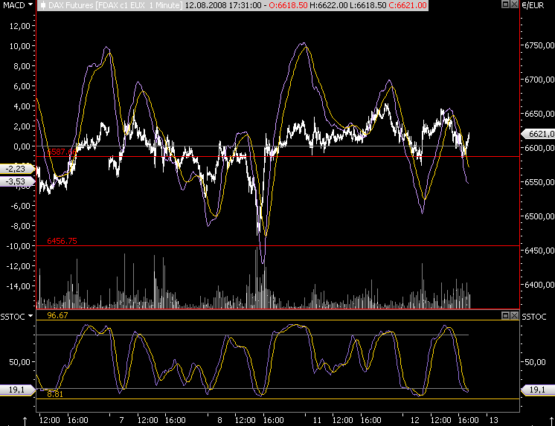555x426 pixels.
Task: Select the -3,53 MACD value marker
Action: [17, 182]
